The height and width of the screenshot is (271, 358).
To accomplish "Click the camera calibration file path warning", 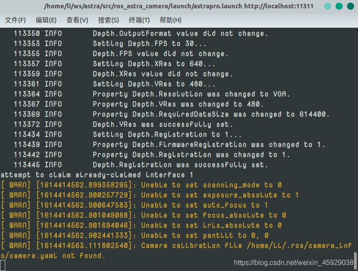I will 176,250.
